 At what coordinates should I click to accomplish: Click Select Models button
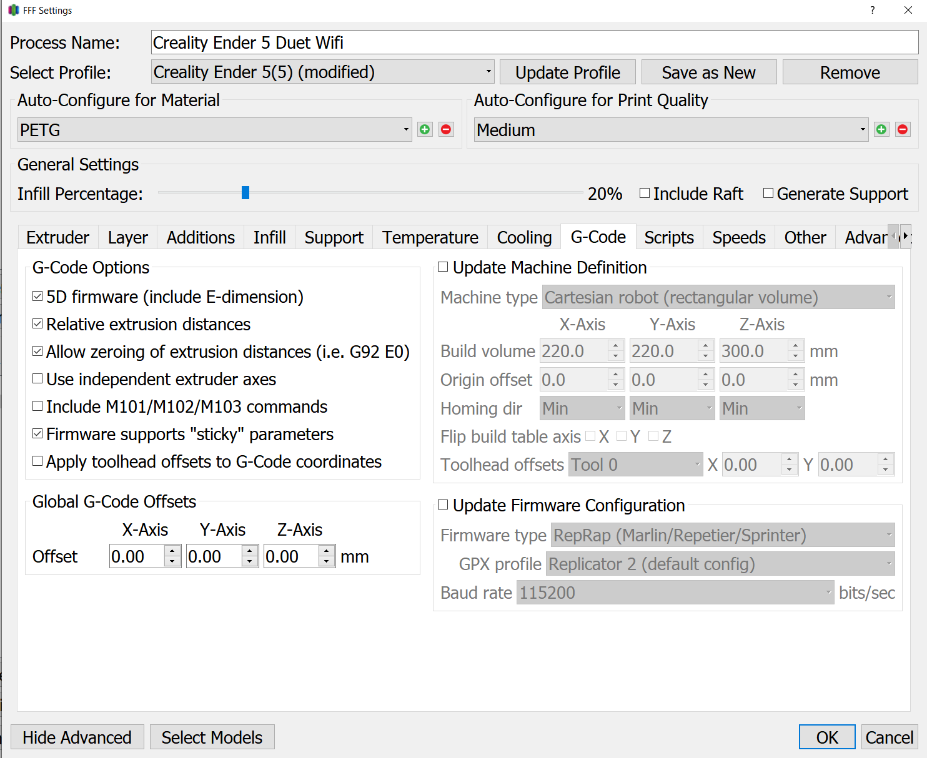212,737
